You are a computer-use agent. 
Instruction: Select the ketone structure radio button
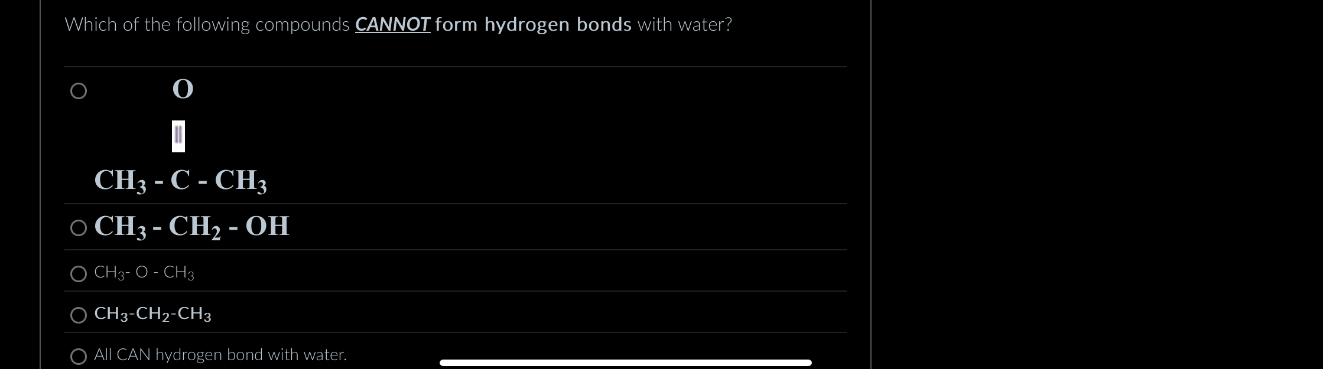tap(79, 90)
